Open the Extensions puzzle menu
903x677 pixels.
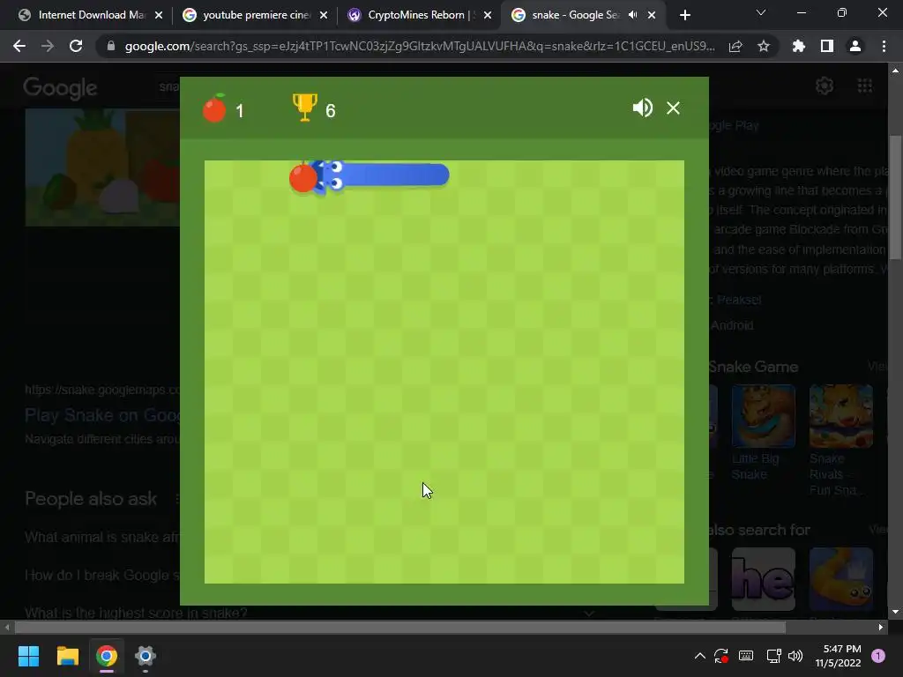click(798, 46)
